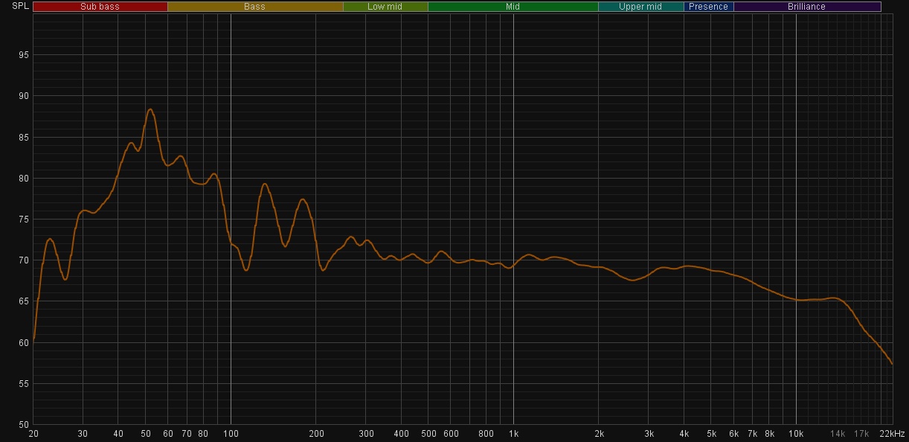Image resolution: width=909 pixels, height=442 pixels.
Task: Click the 10k frequency axis label
Action: coord(796,434)
